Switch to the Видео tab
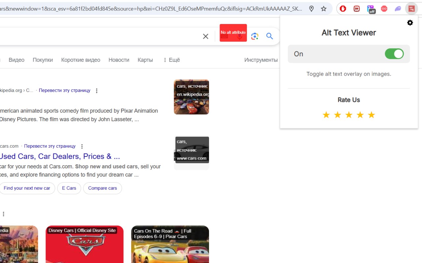Viewport: 422px width, 263px height. (16, 60)
